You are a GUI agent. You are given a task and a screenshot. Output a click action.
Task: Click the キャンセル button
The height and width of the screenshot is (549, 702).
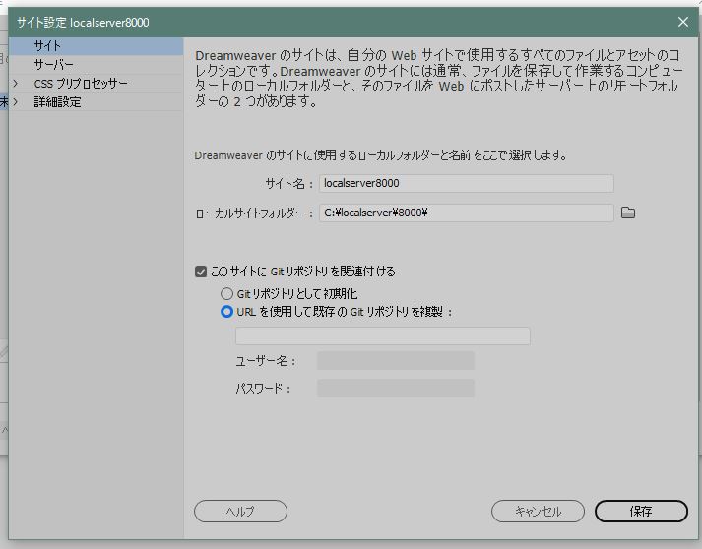pyautogui.click(x=538, y=511)
